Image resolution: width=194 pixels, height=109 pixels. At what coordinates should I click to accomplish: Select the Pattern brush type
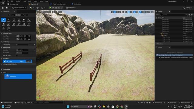click(x=25, y=36)
